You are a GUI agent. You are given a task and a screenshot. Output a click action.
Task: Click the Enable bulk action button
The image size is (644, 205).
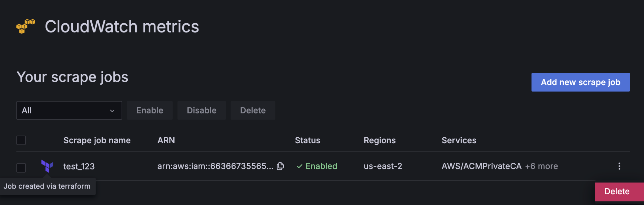tap(150, 110)
